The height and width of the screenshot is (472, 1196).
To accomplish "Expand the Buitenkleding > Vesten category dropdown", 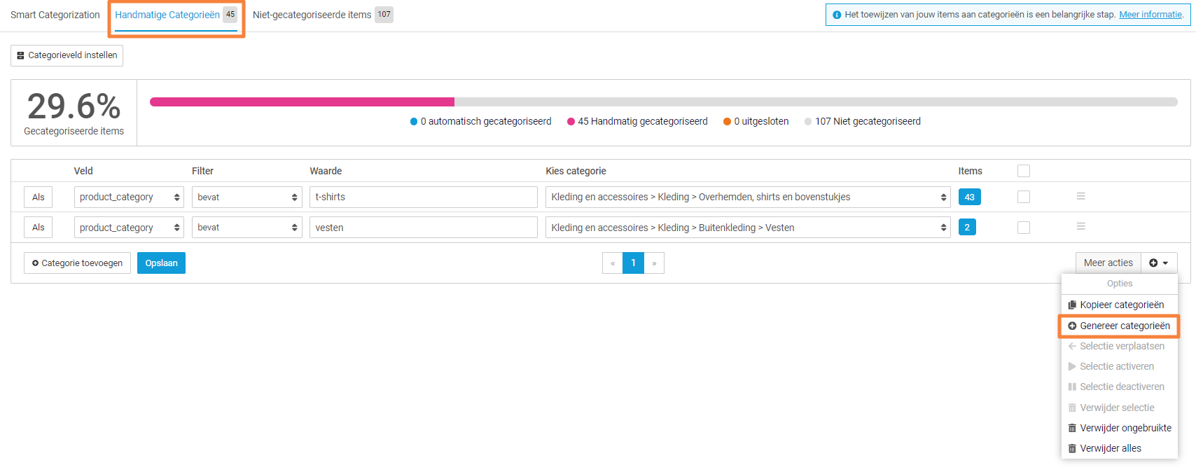I will (747, 228).
